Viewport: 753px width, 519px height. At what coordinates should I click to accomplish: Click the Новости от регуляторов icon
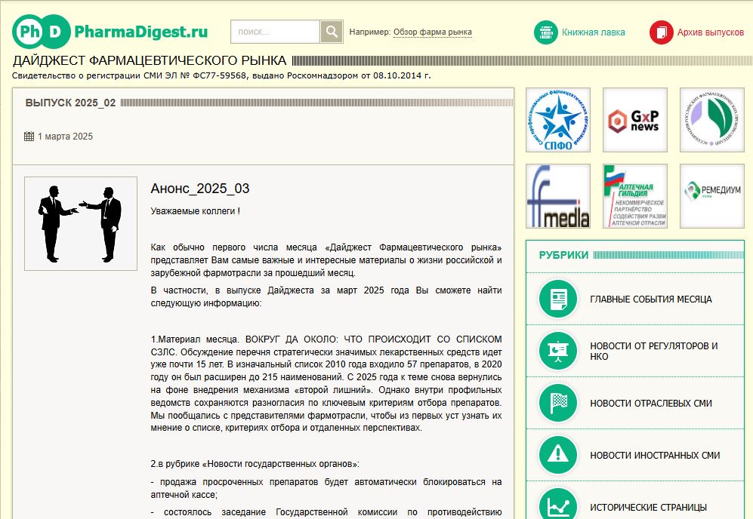pos(558,351)
